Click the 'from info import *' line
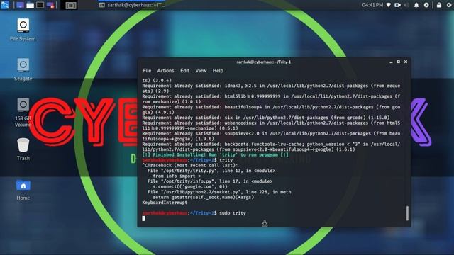The width and height of the screenshot is (454, 255). pos(177,176)
